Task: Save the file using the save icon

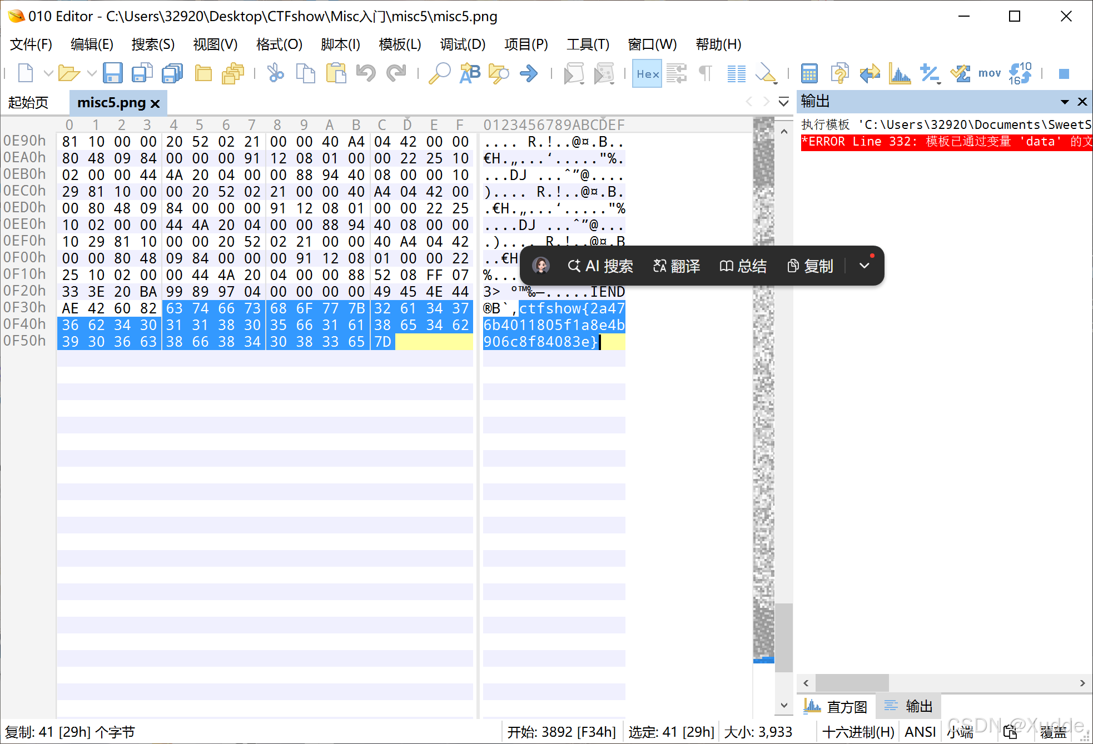Action: tap(114, 73)
